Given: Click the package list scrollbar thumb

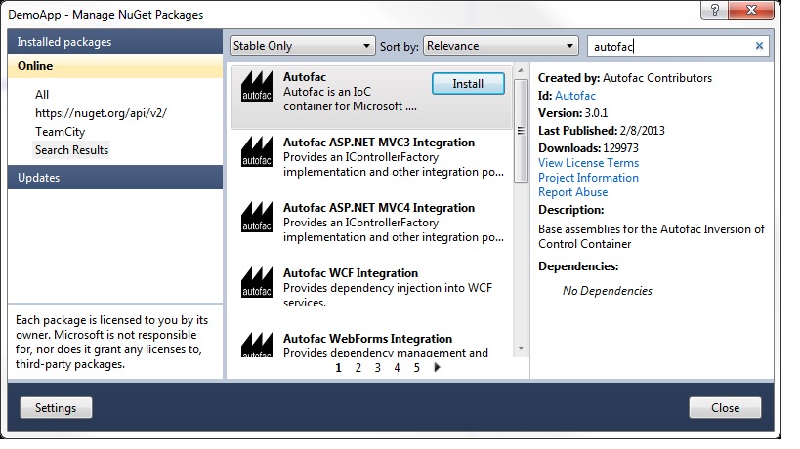Looking at the screenshot, I should coord(521,131).
